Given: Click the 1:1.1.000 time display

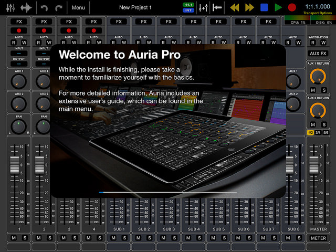Looking at the screenshot, I should coord(318,6).
